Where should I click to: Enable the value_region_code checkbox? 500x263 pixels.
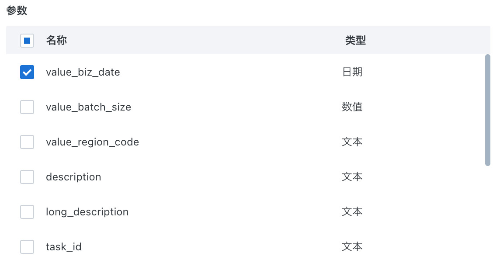(27, 142)
